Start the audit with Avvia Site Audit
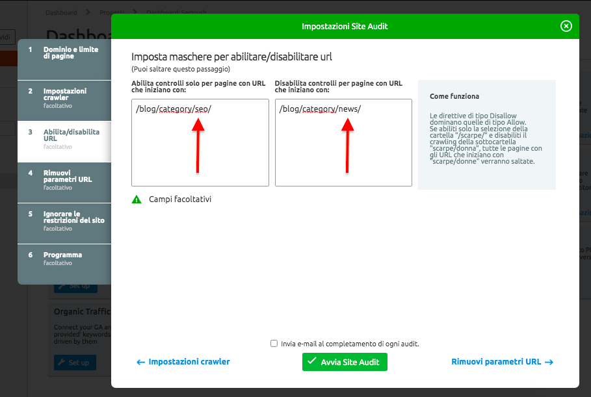The image size is (591, 397). (x=345, y=362)
